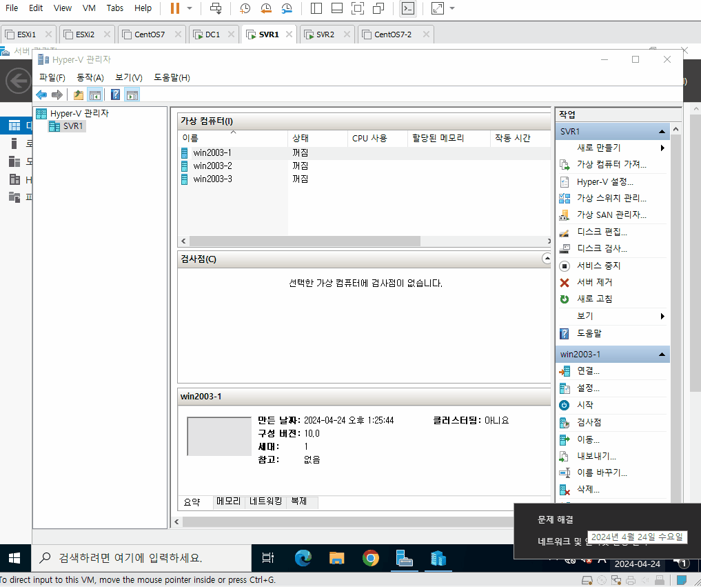701x587 pixels.
Task: Open the 파일(F) menu
Action: click(52, 78)
